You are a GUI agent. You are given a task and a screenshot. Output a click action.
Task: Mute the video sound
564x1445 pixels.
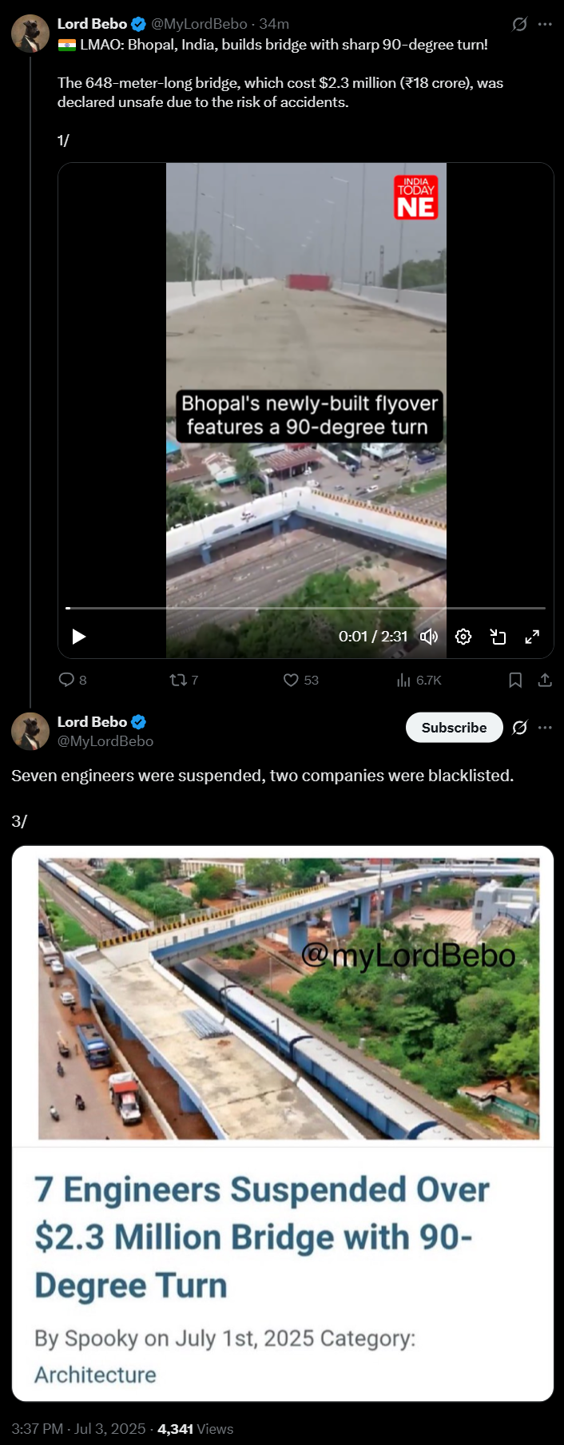[x=429, y=637]
